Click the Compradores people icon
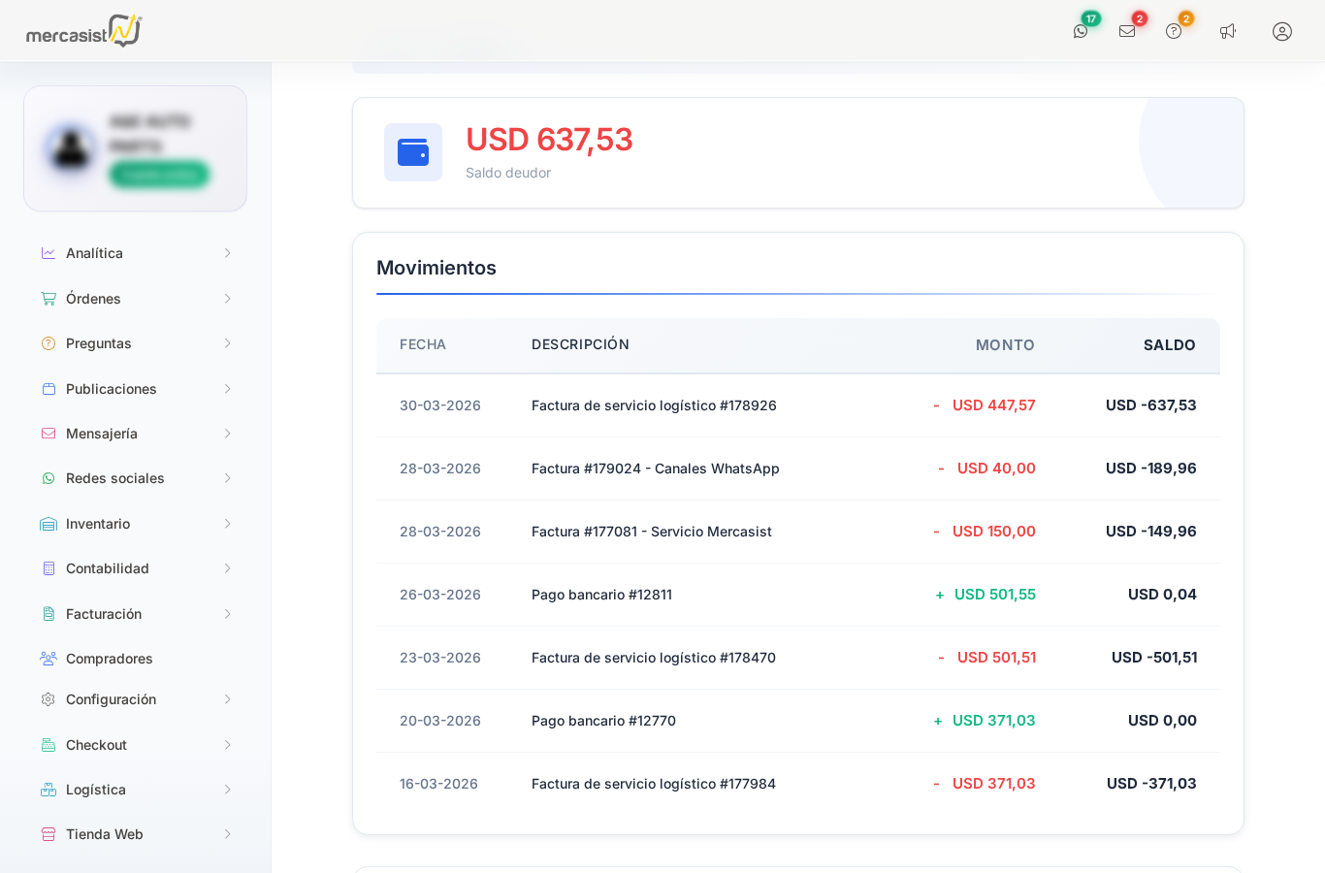 (x=48, y=659)
